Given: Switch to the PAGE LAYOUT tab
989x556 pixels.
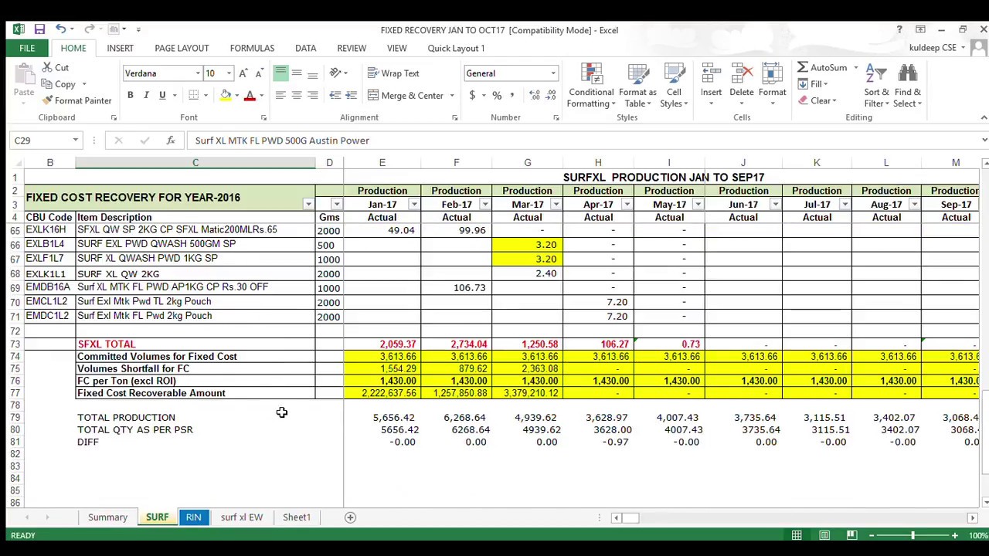Looking at the screenshot, I should pos(182,48).
